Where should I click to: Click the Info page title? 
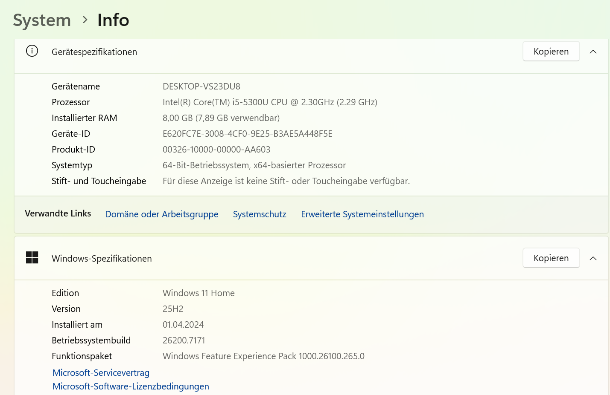click(x=113, y=20)
